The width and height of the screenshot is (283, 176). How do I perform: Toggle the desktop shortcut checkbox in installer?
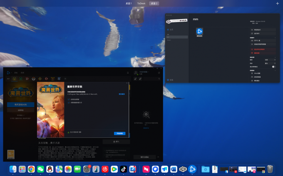(69, 102)
